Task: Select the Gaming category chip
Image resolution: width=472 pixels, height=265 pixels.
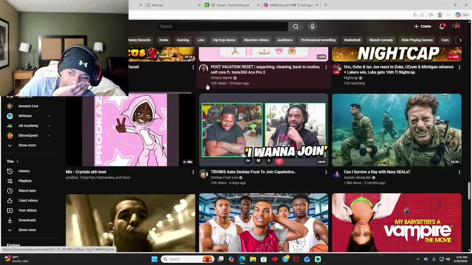Action: point(183,40)
